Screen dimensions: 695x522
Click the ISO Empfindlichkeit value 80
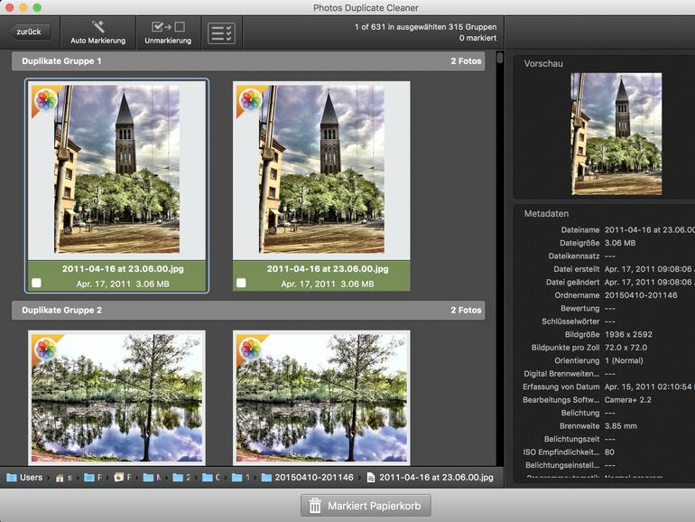tap(609, 452)
